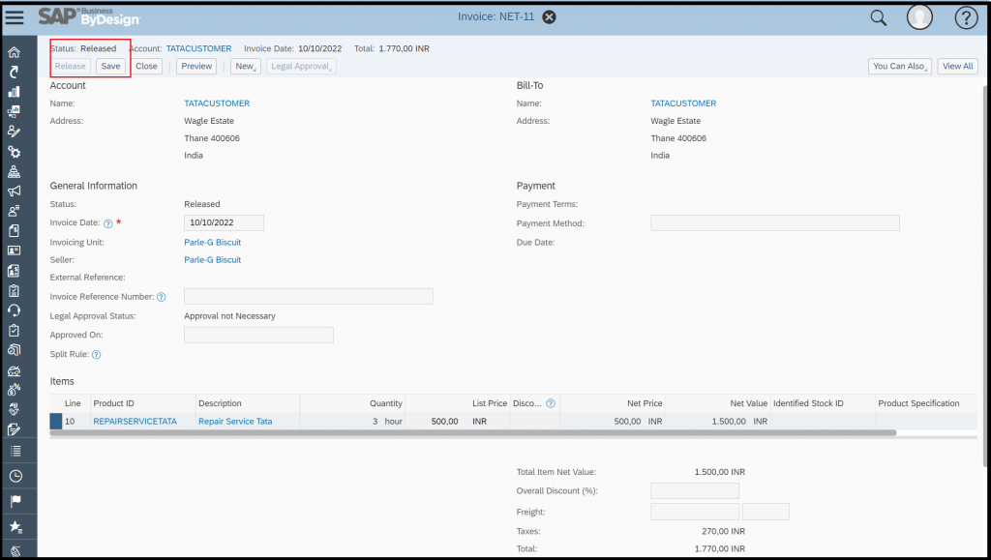
Task: Show help for Split Rule
Action: pos(96,355)
